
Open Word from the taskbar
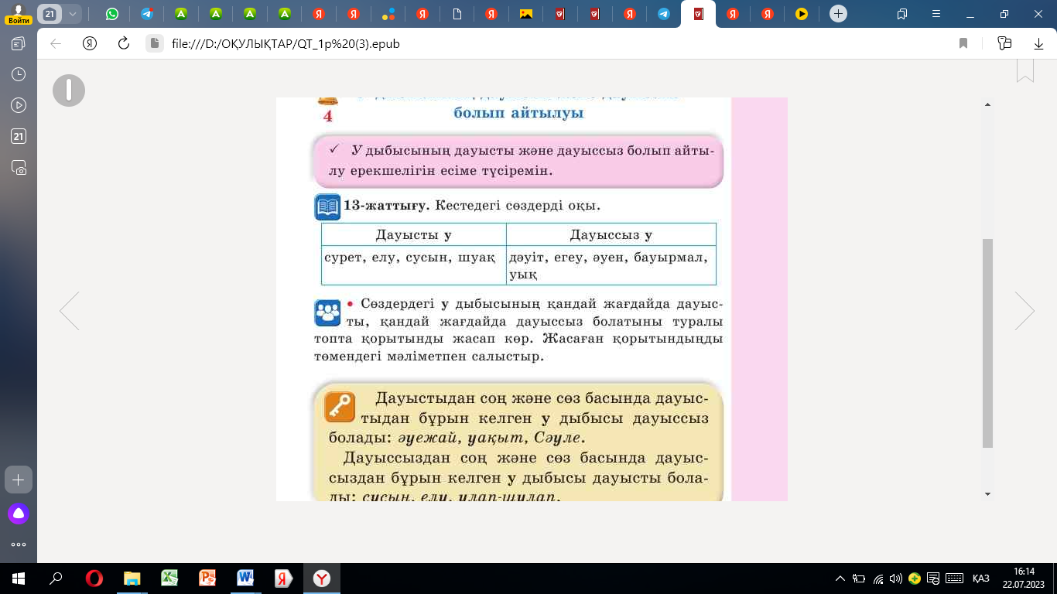pyautogui.click(x=245, y=578)
